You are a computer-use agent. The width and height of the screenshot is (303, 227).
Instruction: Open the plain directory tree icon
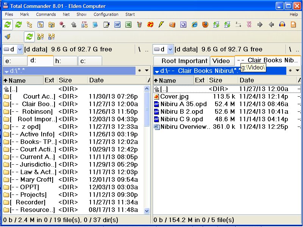[30, 25]
